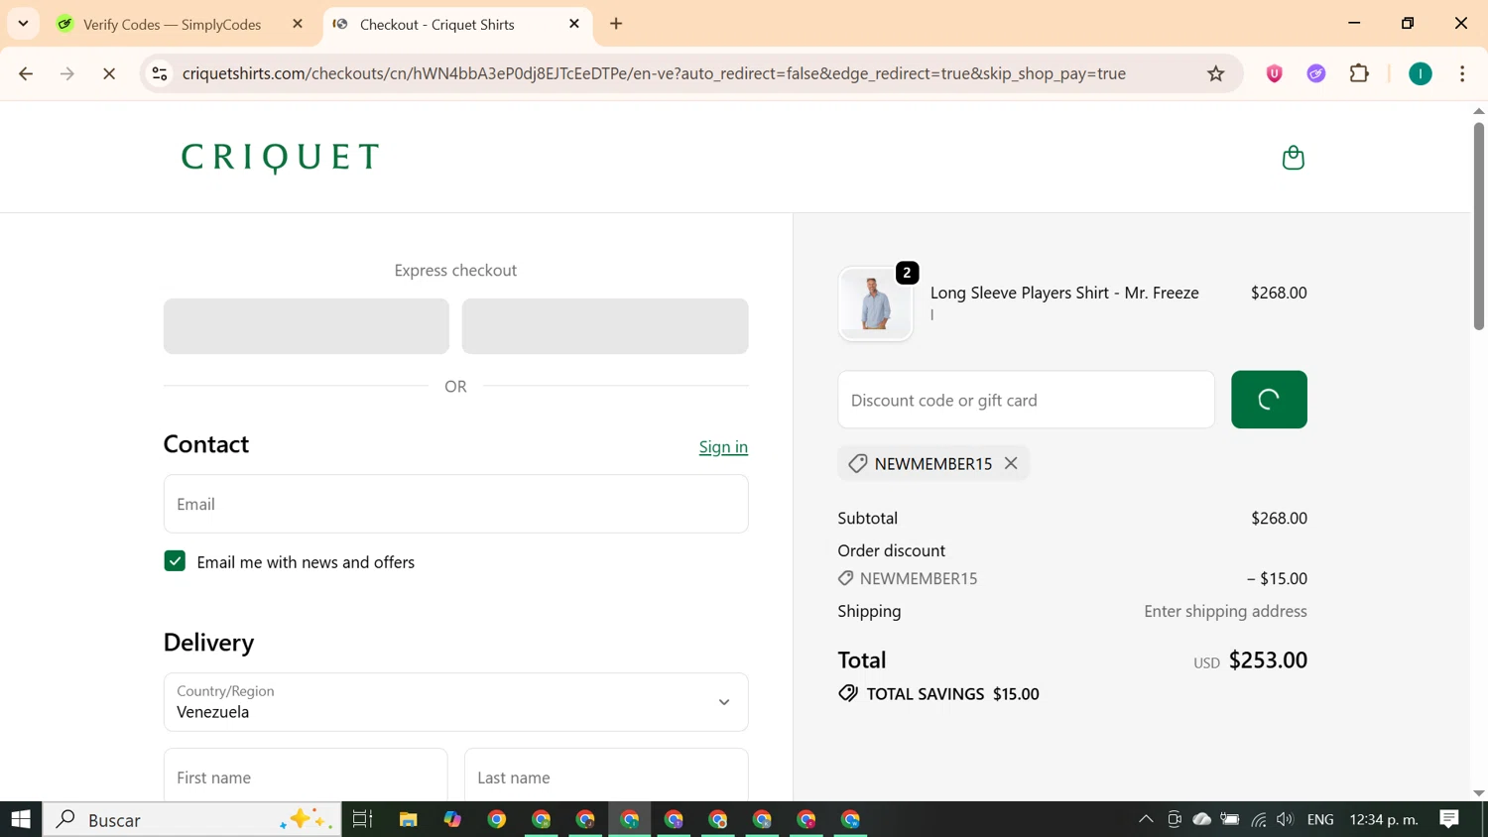
Task: Open Task View on taskbar
Action: click(x=363, y=819)
